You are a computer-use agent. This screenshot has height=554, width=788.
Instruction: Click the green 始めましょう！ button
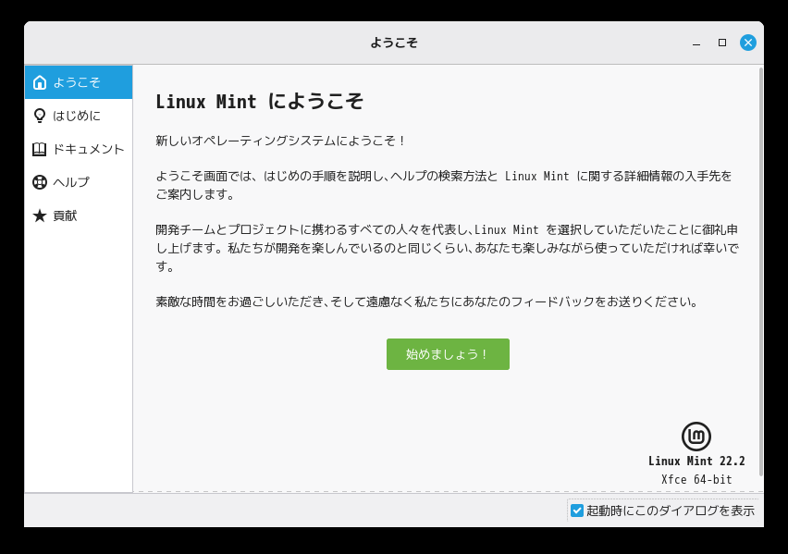[x=448, y=354]
